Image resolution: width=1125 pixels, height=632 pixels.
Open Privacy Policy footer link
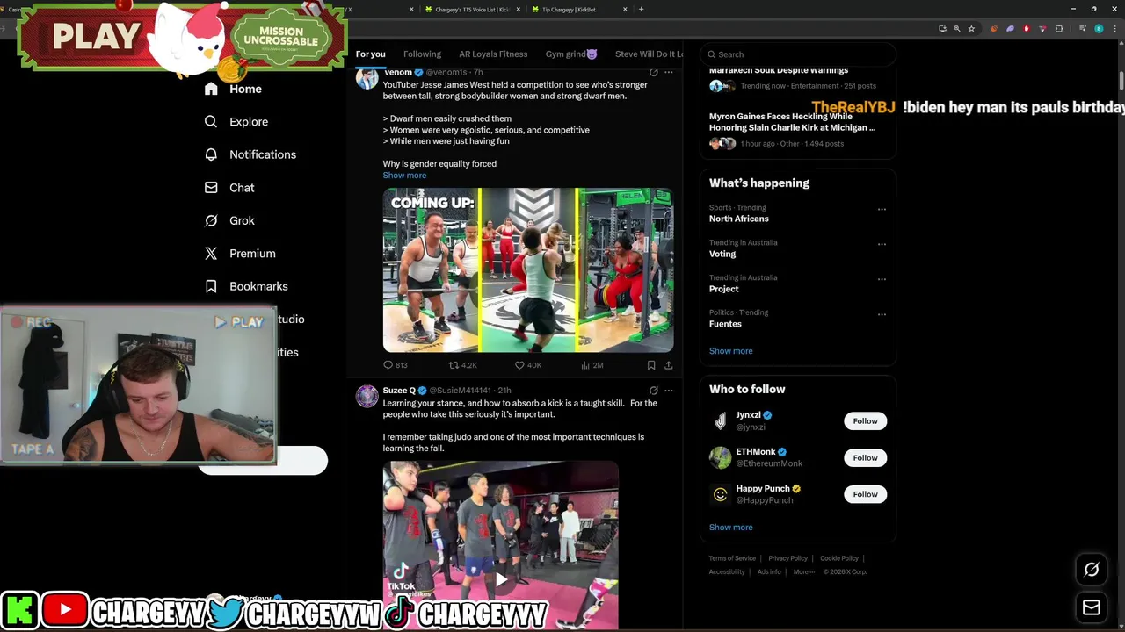(x=787, y=558)
